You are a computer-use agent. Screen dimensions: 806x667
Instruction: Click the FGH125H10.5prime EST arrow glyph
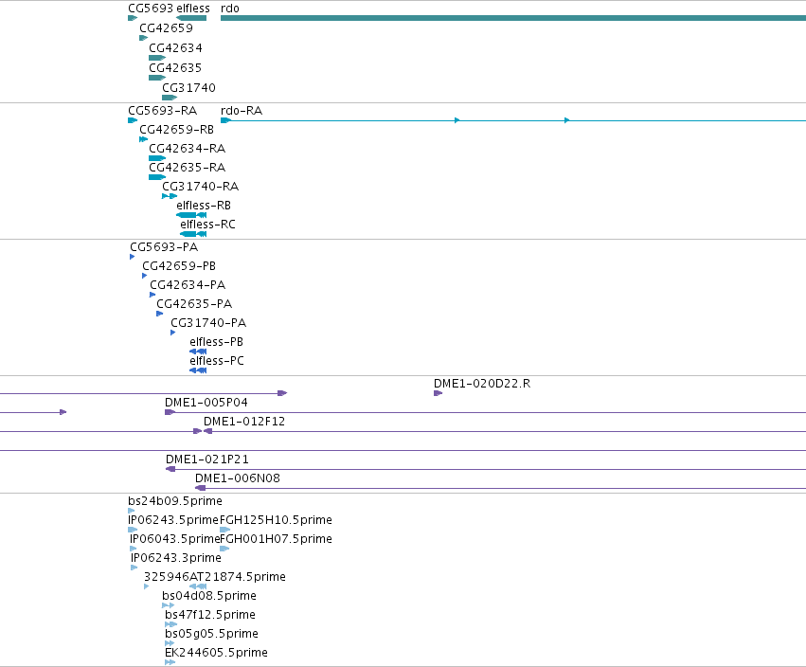[x=225, y=530]
